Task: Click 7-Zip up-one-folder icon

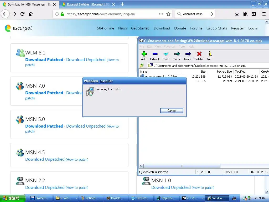Action: pyautogui.click(x=142, y=65)
